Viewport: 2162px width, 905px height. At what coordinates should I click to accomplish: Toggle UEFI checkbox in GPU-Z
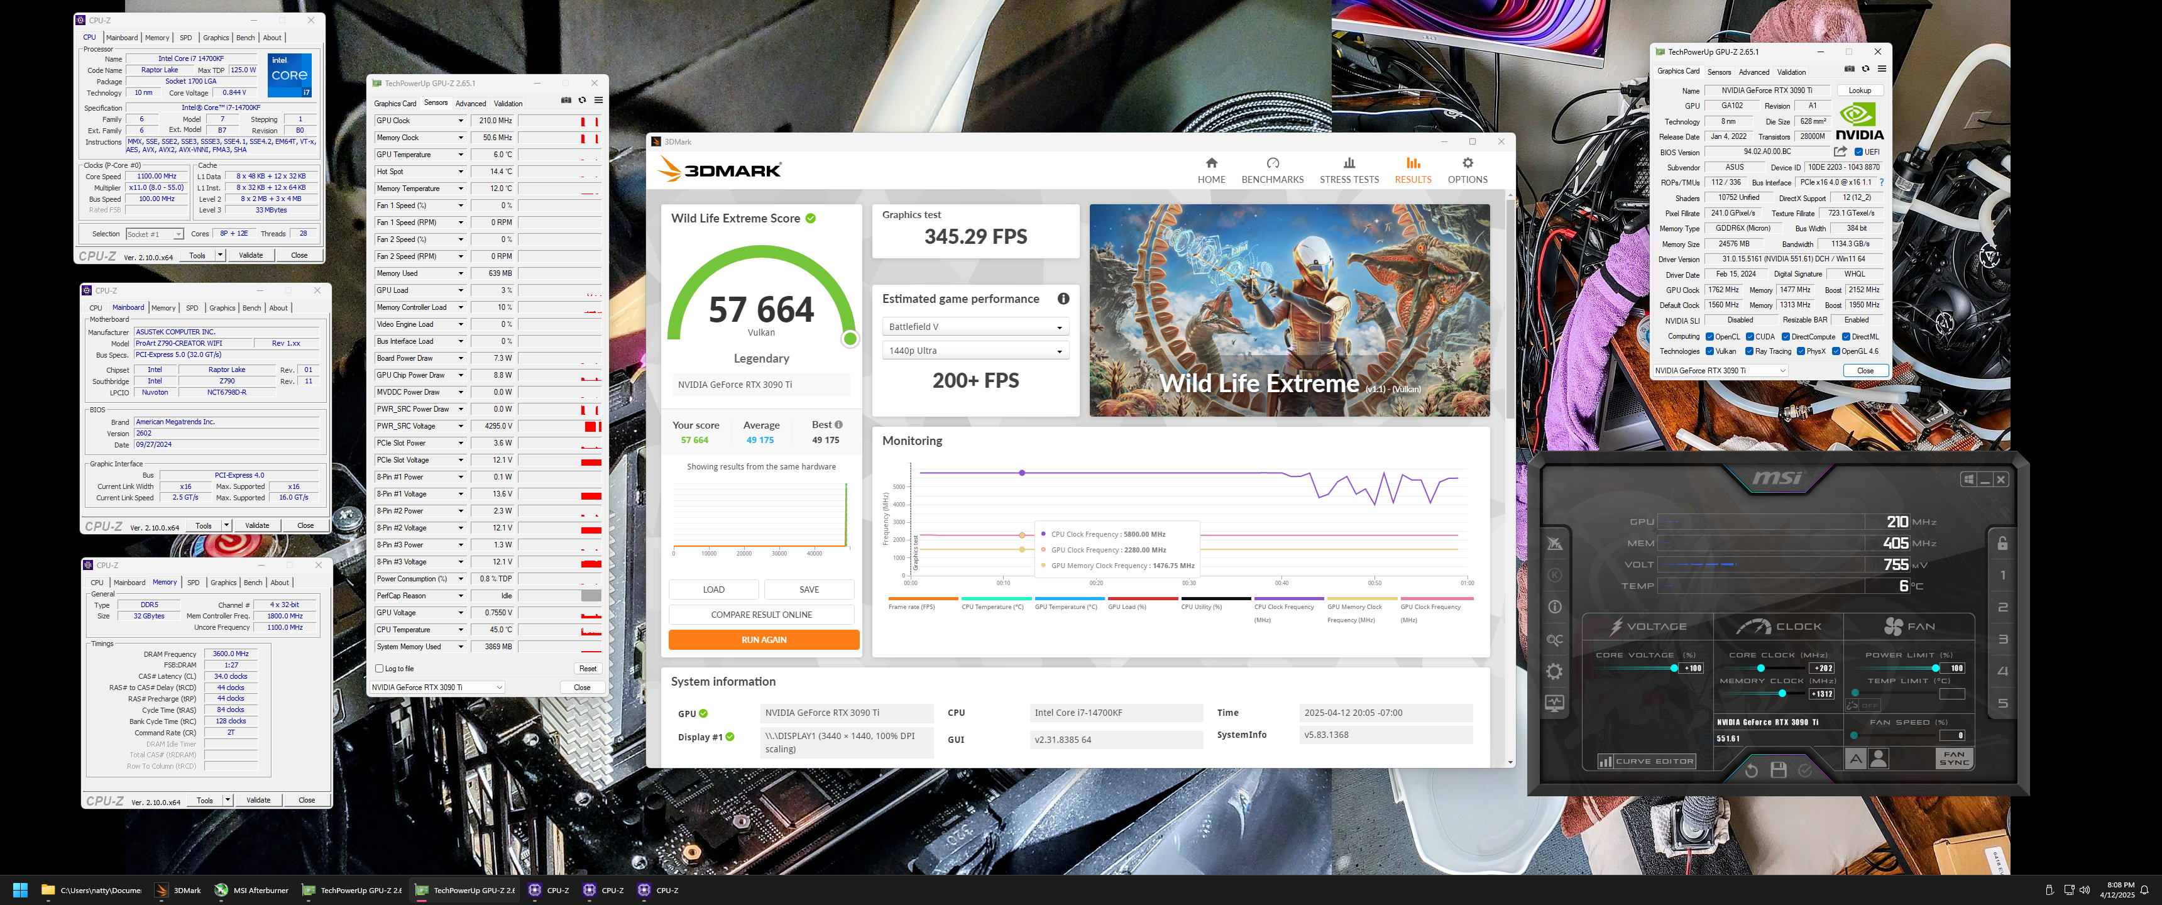[x=1858, y=152]
